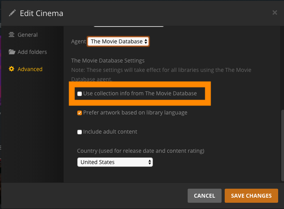Click the General lines icon in sidebar
This screenshot has height=209, width=284.
click(x=12, y=35)
